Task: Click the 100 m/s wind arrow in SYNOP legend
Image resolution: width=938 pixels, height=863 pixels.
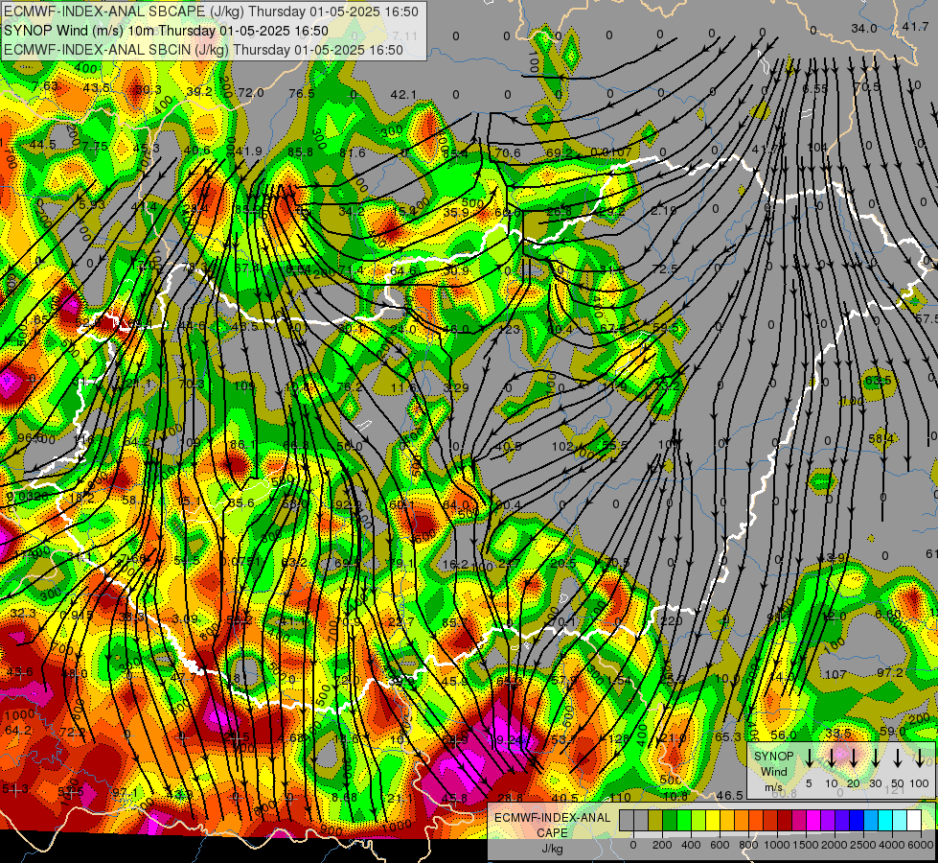Action: [920, 758]
